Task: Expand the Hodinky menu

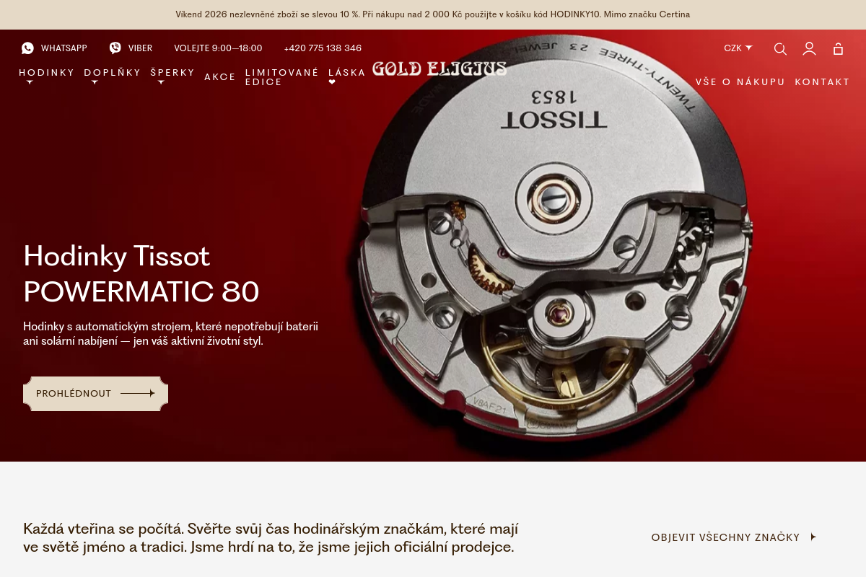Action: (x=47, y=76)
